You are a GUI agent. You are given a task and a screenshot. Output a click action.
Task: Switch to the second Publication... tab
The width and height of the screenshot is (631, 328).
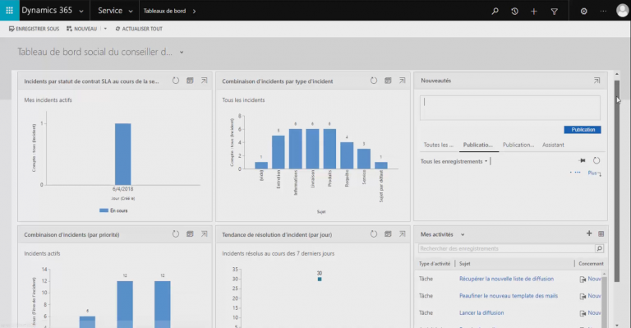[518, 145]
